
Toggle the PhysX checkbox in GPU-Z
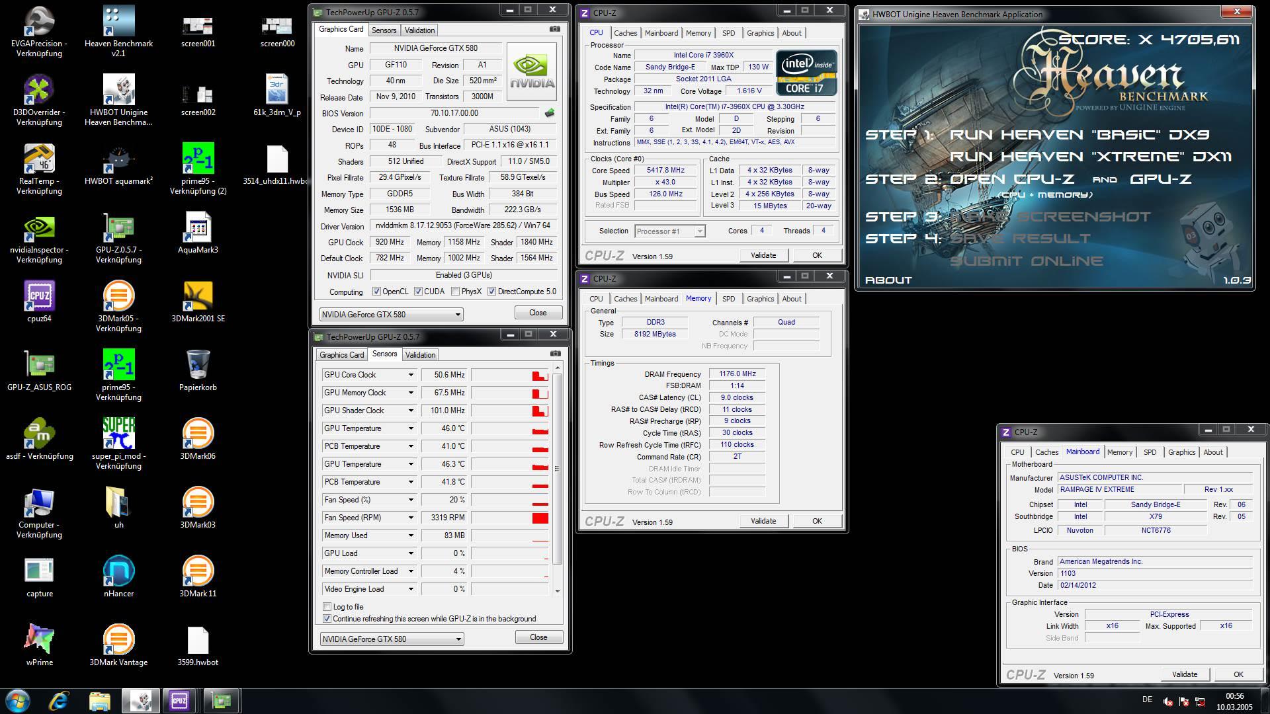click(455, 292)
